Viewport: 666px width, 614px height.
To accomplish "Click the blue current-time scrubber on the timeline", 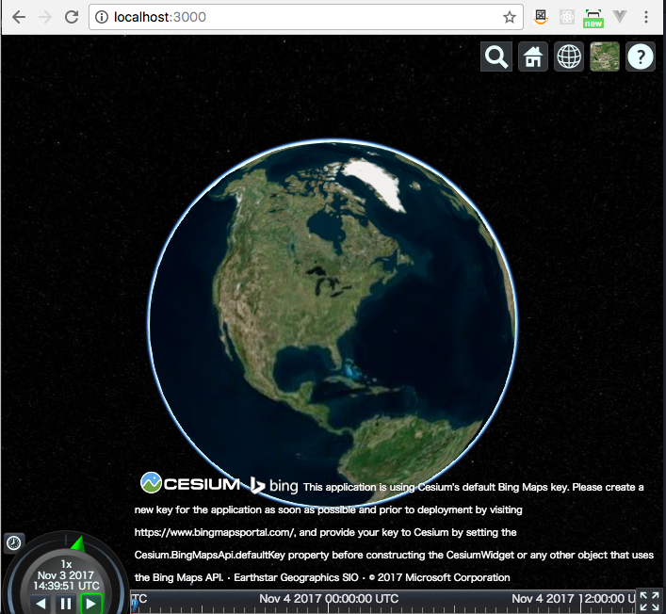I will point(134,605).
